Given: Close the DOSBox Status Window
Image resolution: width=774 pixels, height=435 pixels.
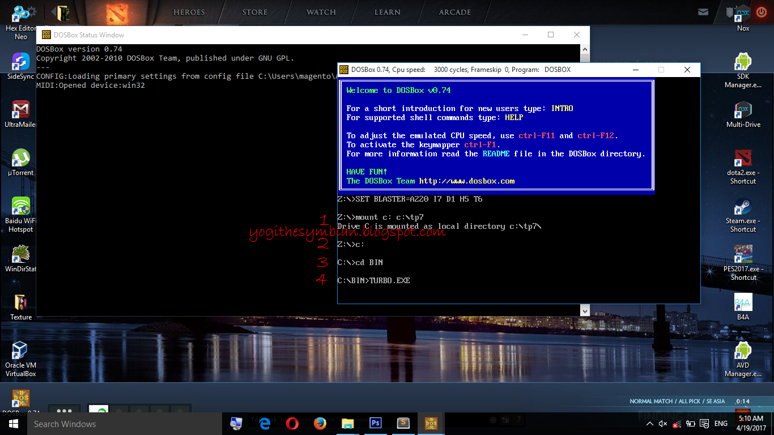Looking at the screenshot, I should 576,35.
